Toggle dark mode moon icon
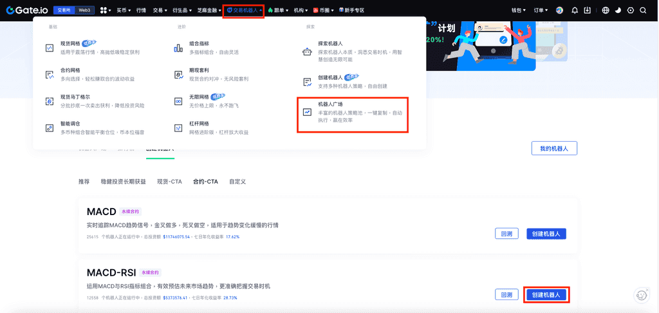 618,10
